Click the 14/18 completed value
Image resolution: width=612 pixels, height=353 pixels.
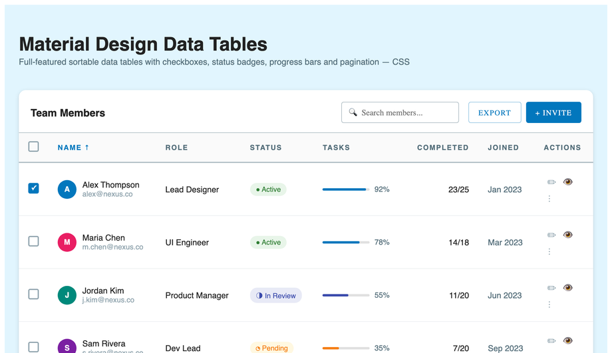[x=458, y=243]
